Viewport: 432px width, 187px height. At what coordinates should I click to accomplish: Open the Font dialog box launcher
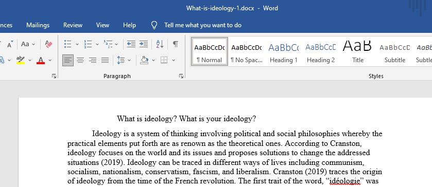[x=54, y=76]
